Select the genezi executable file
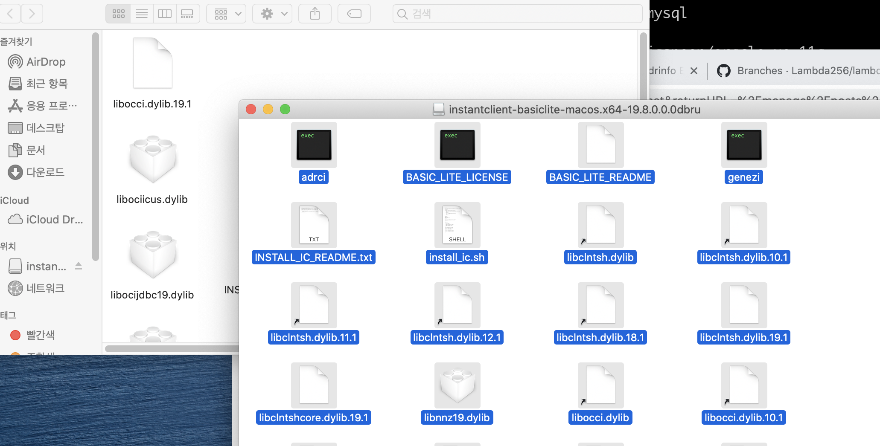The image size is (880, 446). tap(744, 153)
